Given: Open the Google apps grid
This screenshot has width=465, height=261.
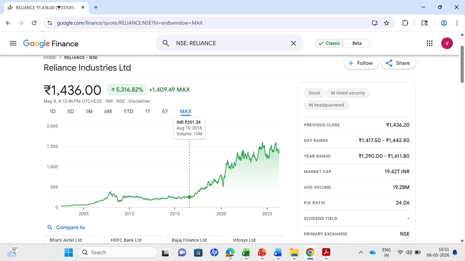Looking at the screenshot, I should (429, 43).
